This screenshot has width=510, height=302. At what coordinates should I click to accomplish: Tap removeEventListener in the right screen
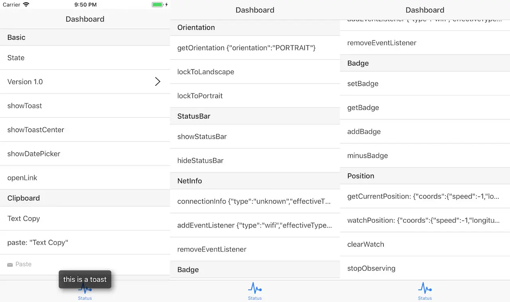[x=425, y=43]
